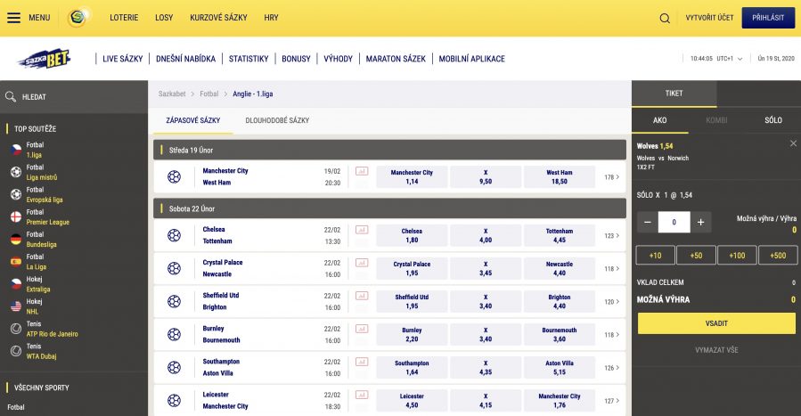The height and width of the screenshot is (416, 801).
Task: Select the SÓLO ticket tab
Action: (x=772, y=120)
